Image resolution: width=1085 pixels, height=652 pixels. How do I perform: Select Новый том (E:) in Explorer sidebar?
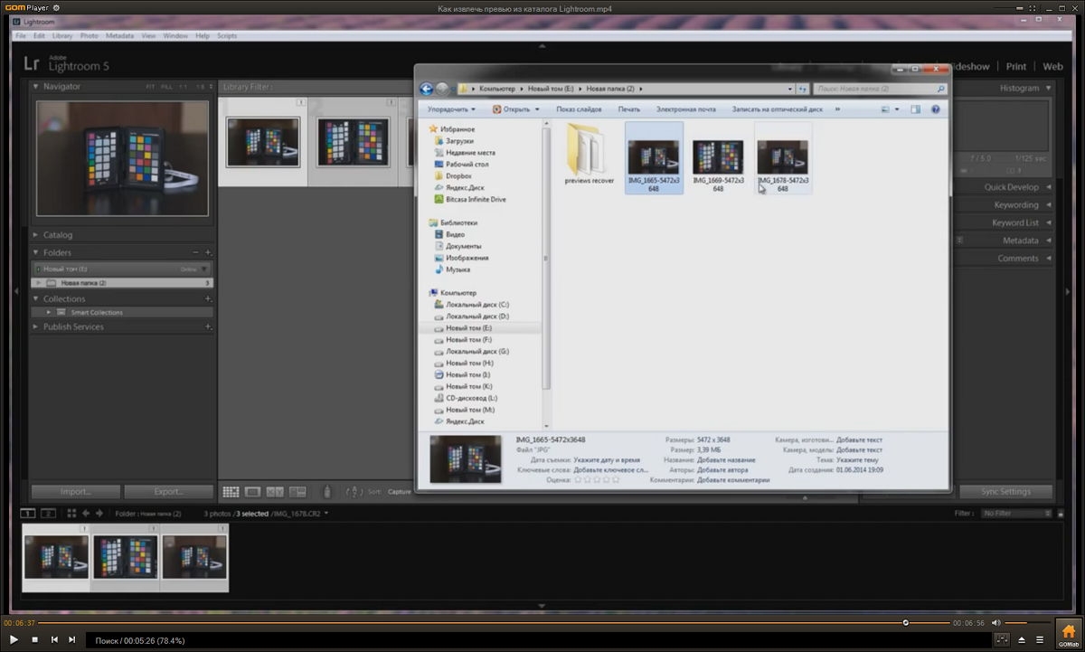click(x=468, y=328)
